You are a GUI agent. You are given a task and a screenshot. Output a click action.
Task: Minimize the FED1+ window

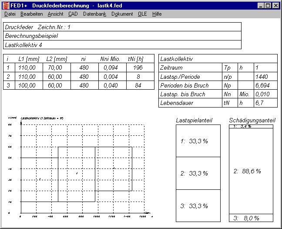[x=261, y=5]
